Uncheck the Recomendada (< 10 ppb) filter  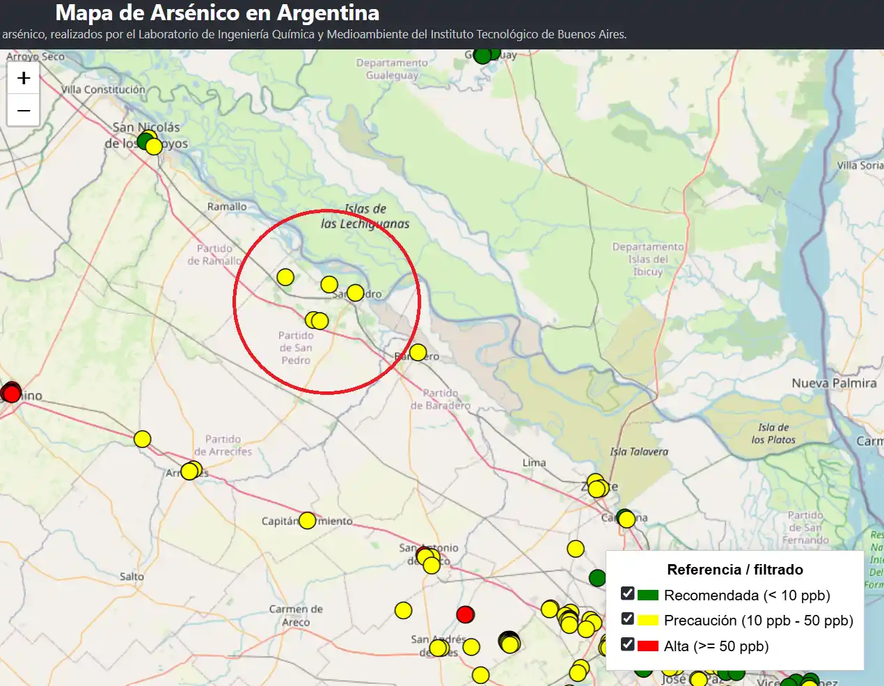[x=627, y=594]
